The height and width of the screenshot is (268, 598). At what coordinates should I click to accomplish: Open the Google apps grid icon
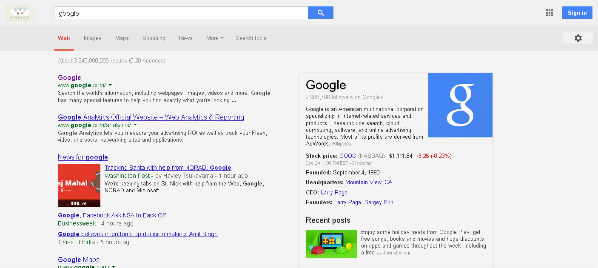(550, 13)
